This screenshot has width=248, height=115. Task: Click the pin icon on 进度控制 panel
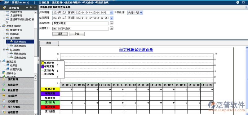click(x=31, y=7)
